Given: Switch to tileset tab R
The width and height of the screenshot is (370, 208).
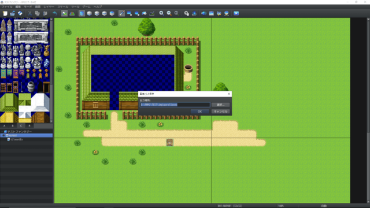Looking at the screenshot, I should coord(29,126).
